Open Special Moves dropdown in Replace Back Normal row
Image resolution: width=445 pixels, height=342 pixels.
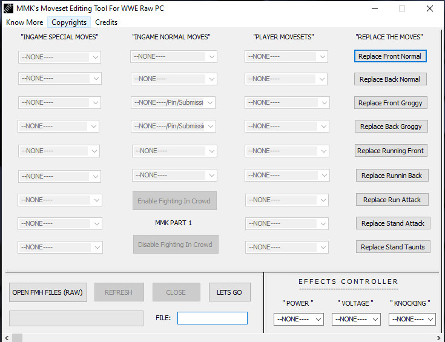(x=60, y=78)
